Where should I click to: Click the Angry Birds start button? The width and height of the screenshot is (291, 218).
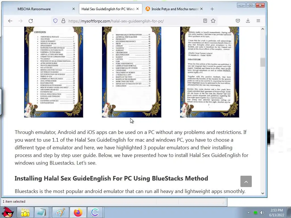coord(7,212)
